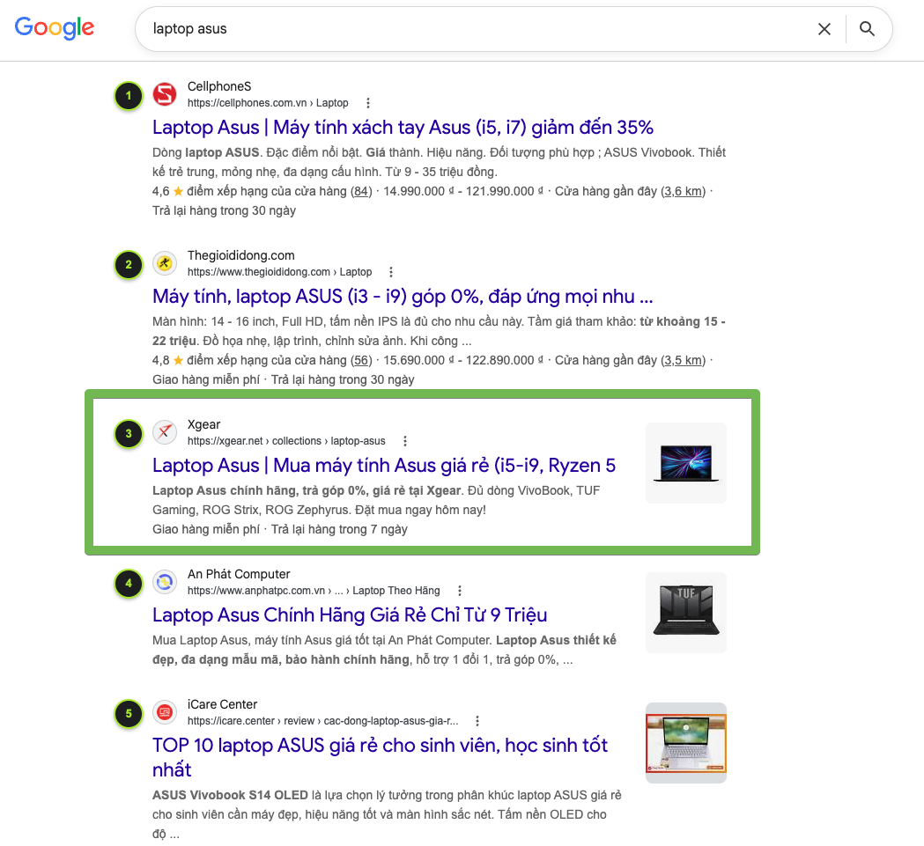
Task: Click the An Phát Computer favicon
Action: point(165,582)
